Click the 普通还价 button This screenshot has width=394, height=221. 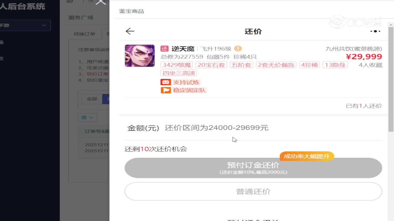253,191
